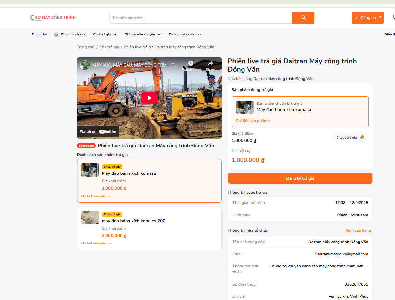Click the Chợ mua bán store icon
The image size is (395, 300).
click(x=57, y=35)
